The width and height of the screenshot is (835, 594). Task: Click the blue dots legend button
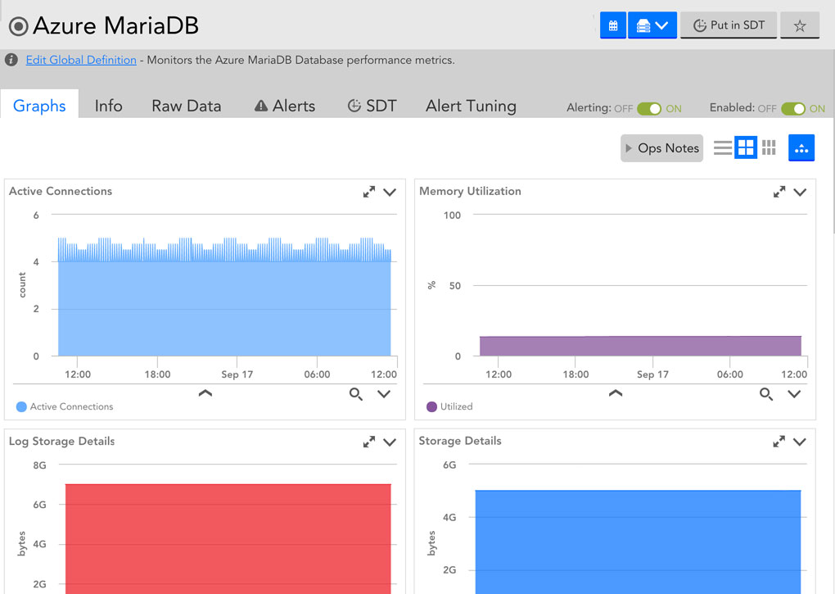click(801, 148)
